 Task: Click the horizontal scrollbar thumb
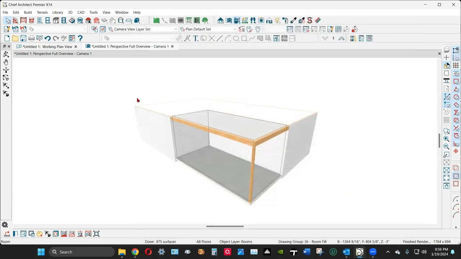[225, 226]
